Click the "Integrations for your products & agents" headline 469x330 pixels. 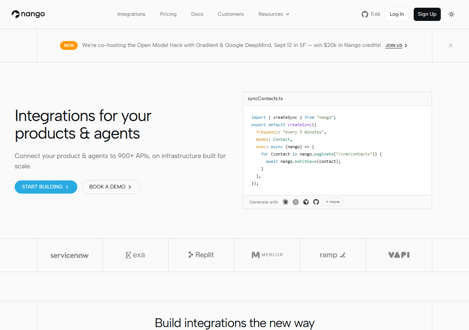tap(83, 124)
